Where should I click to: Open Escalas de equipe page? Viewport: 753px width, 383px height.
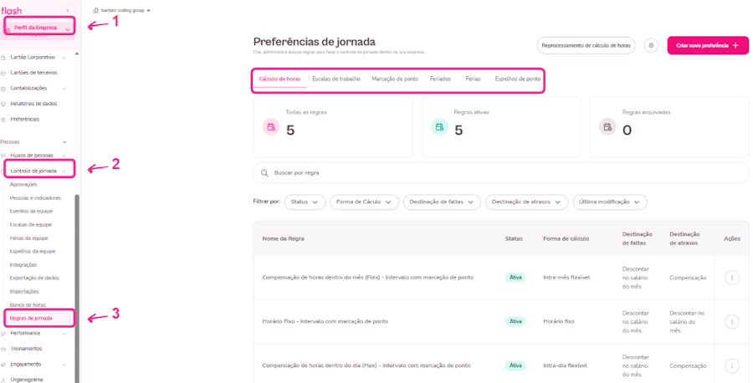click(x=31, y=225)
